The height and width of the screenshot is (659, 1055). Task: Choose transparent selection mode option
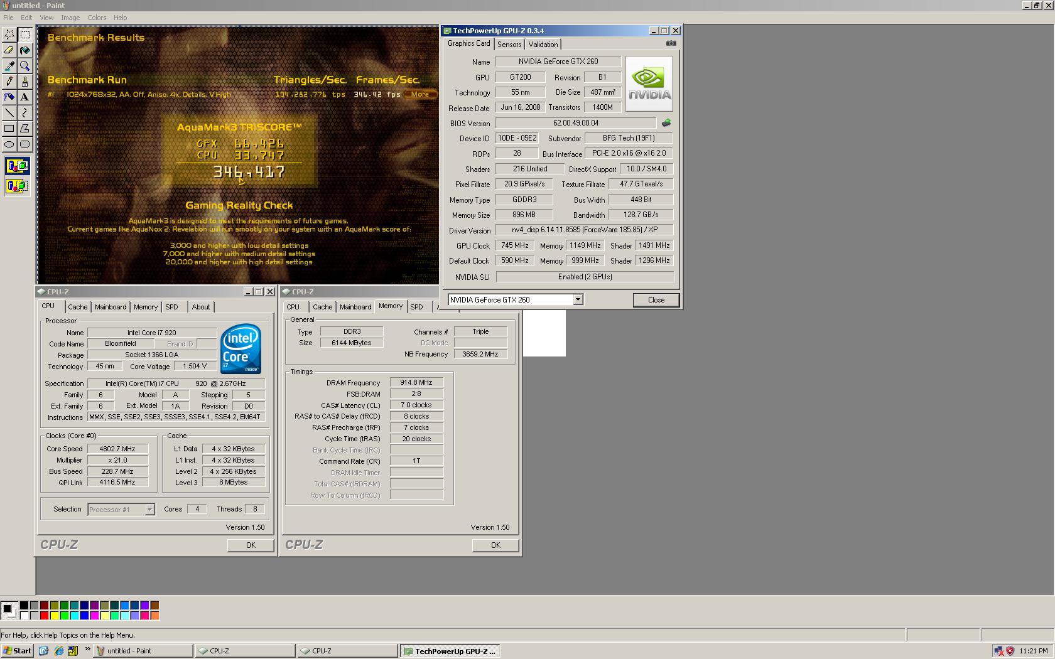tap(17, 186)
